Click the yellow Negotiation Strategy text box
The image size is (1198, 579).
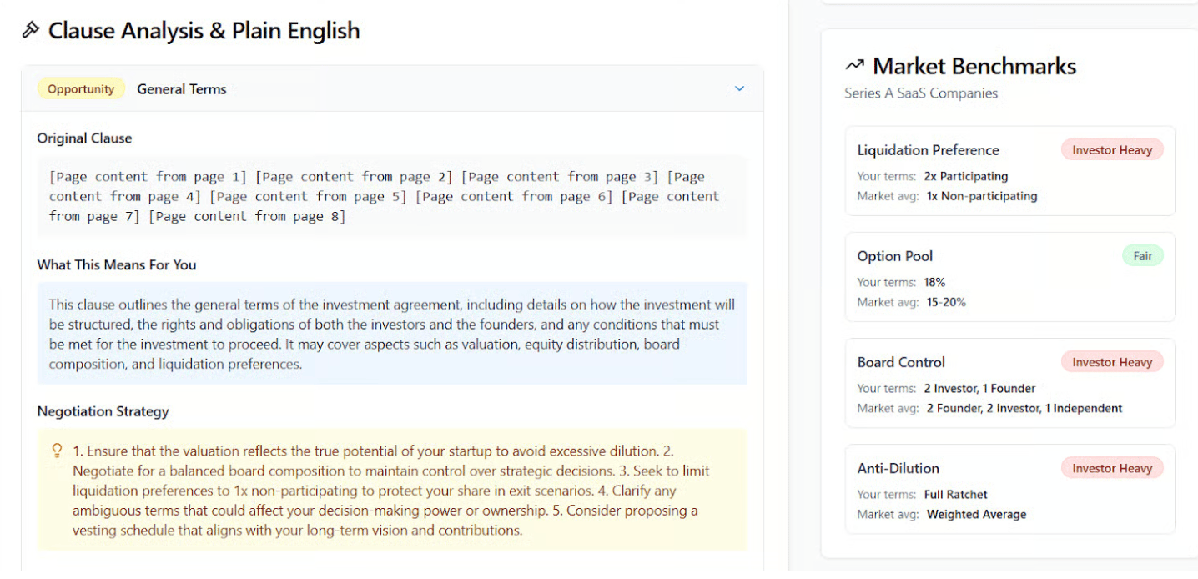pos(392,490)
